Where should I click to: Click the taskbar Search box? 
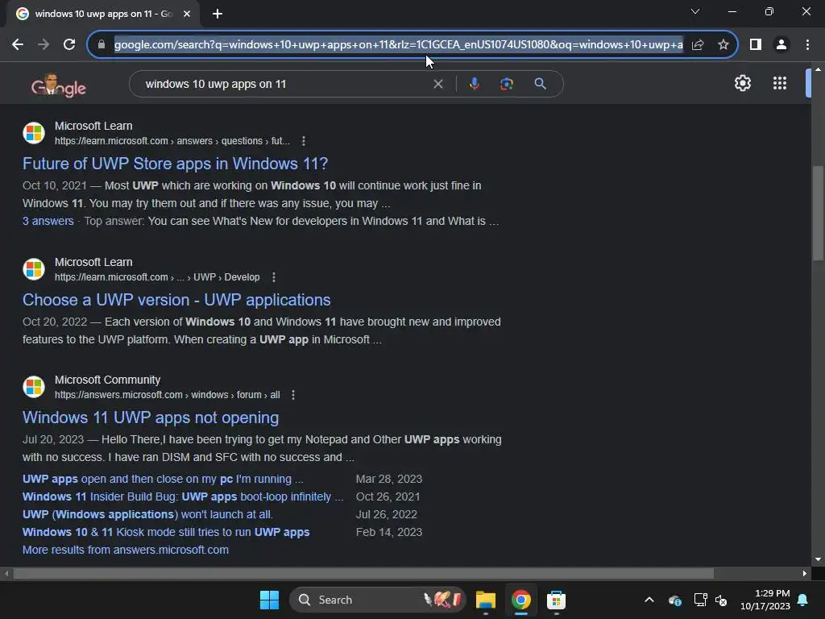(x=378, y=600)
